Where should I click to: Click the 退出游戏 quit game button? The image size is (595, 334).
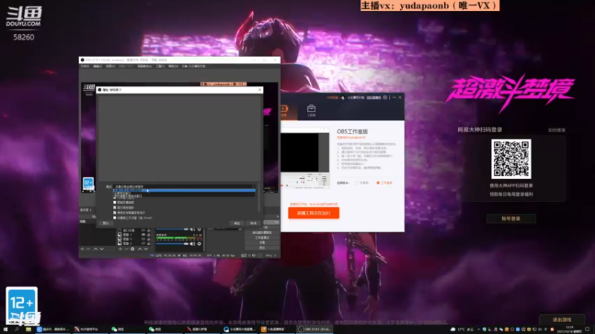[x=562, y=320]
